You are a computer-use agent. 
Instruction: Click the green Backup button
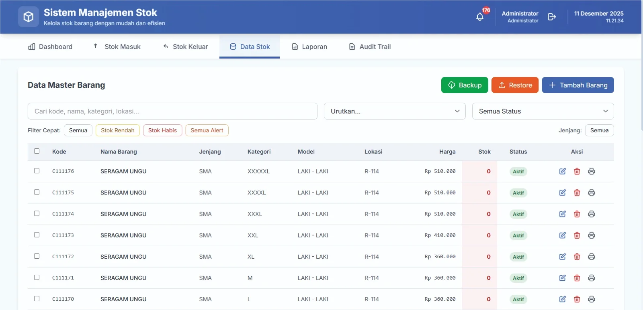pos(465,85)
